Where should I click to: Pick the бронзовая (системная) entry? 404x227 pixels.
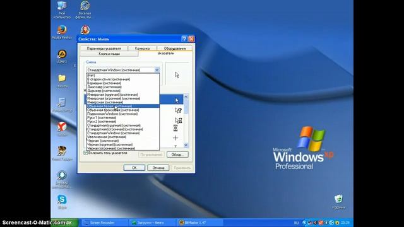coord(123,110)
